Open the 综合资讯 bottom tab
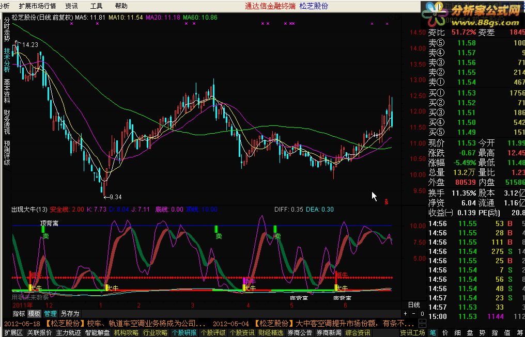Image resolution: width=525 pixels, height=337 pixels. pyautogui.click(x=358, y=333)
